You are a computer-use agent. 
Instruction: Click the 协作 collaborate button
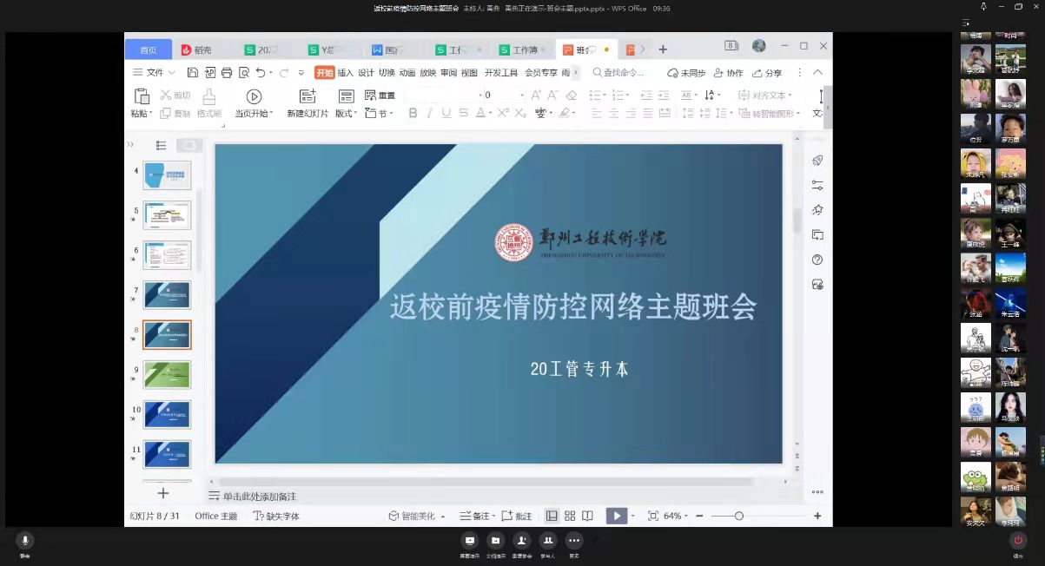pyautogui.click(x=728, y=73)
